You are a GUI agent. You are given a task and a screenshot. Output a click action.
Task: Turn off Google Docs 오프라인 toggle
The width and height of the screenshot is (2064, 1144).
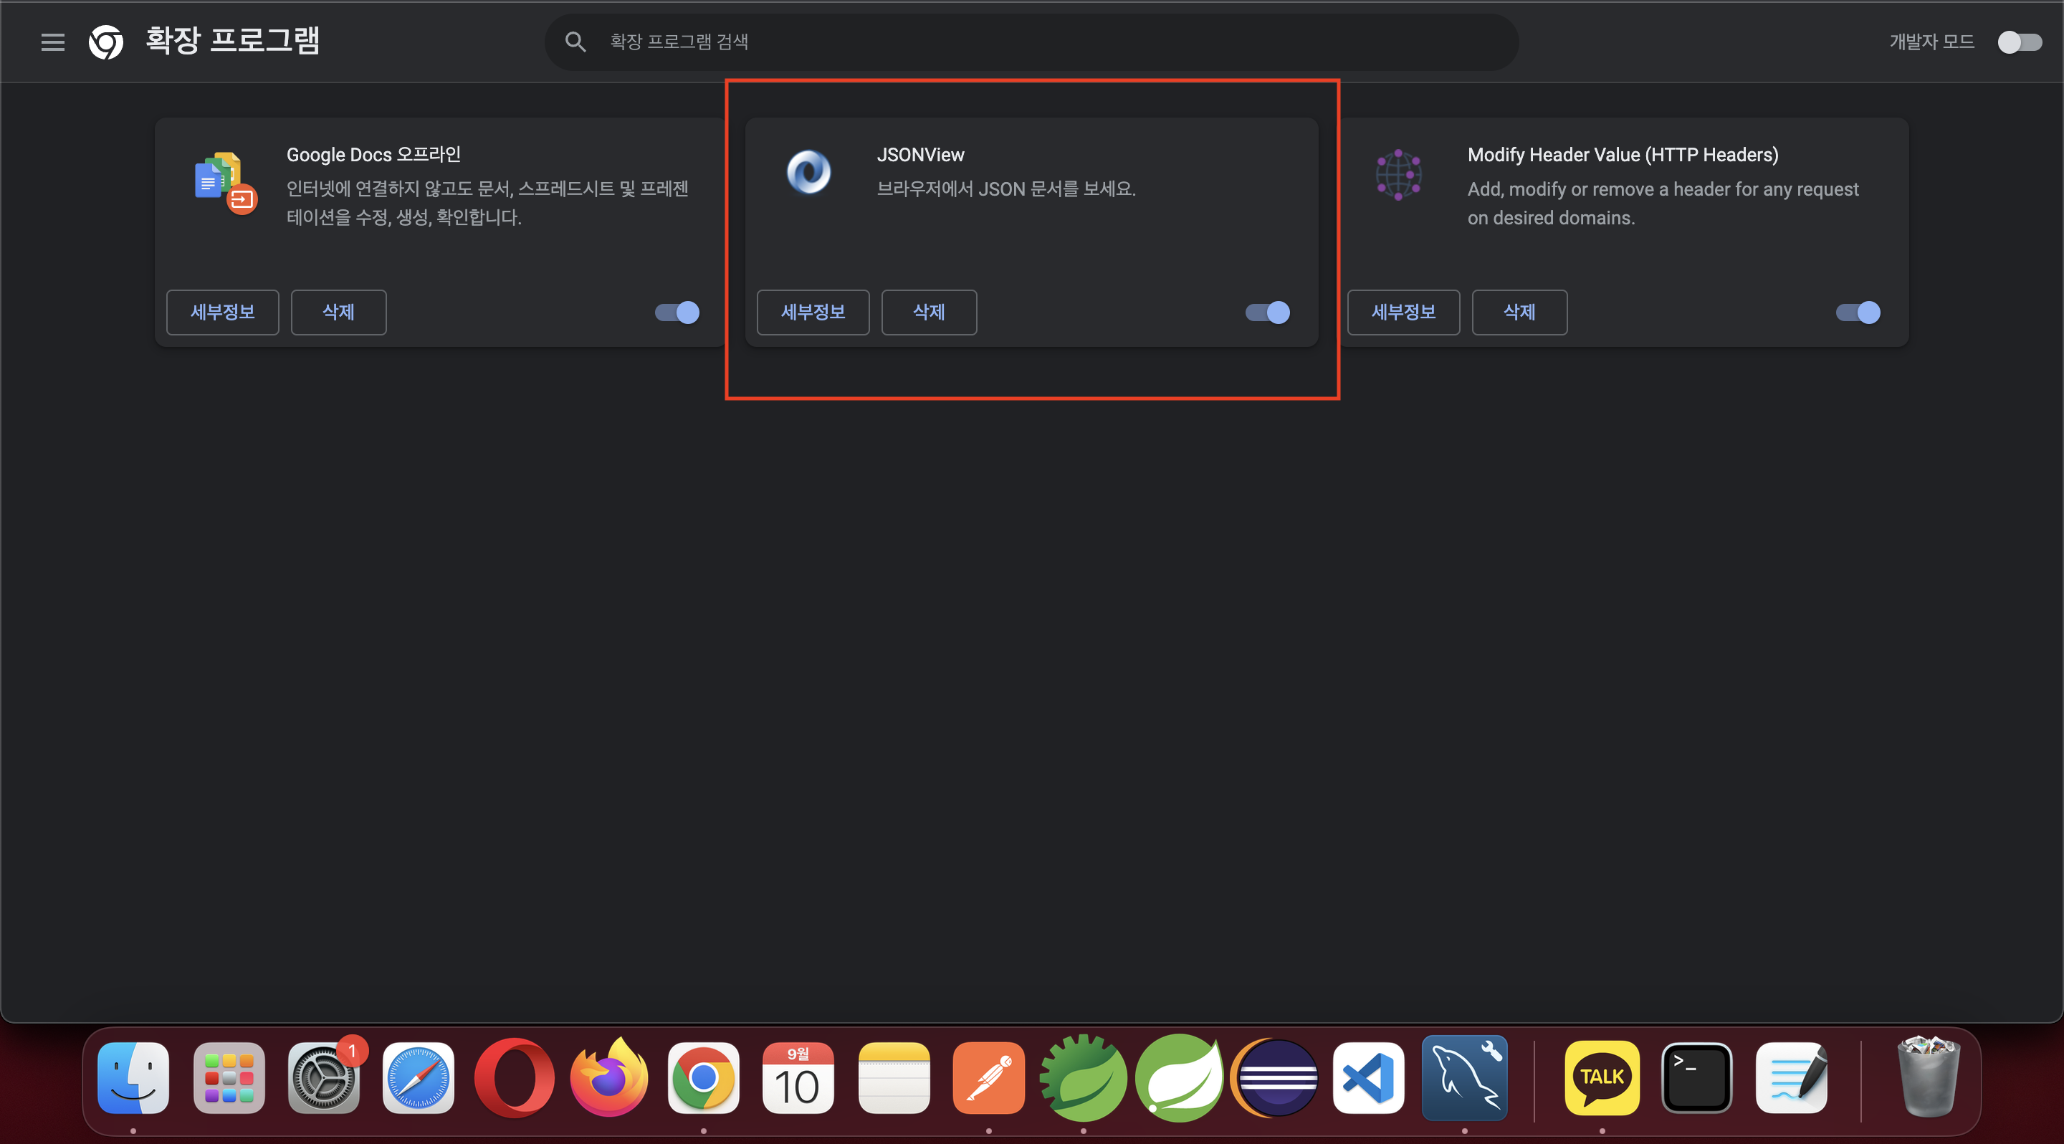point(677,313)
